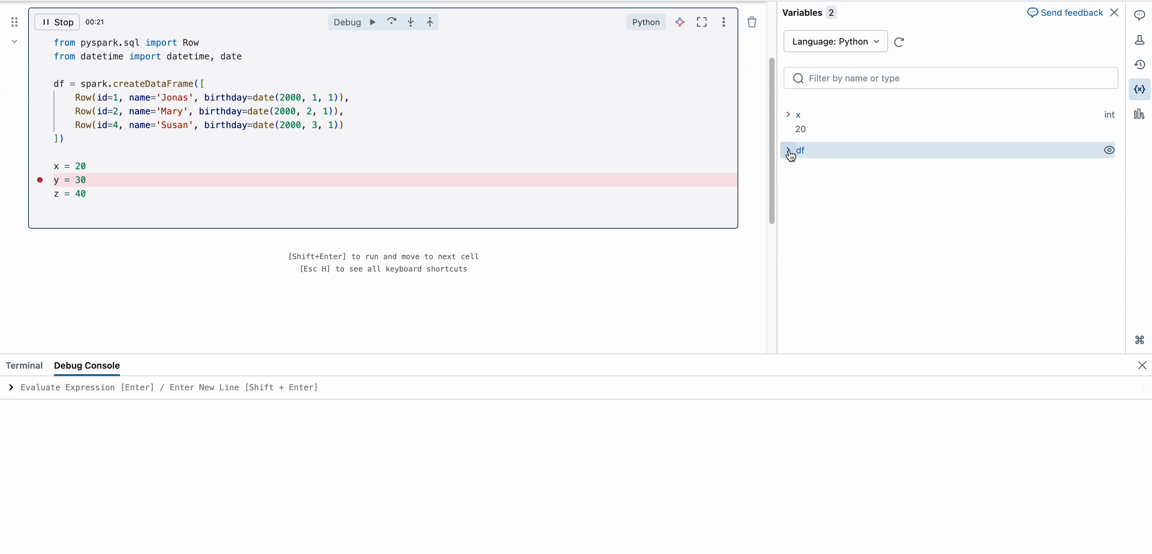The height and width of the screenshot is (554, 1152).
Task: Toggle the df variable eye preview
Action: tap(1109, 150)
